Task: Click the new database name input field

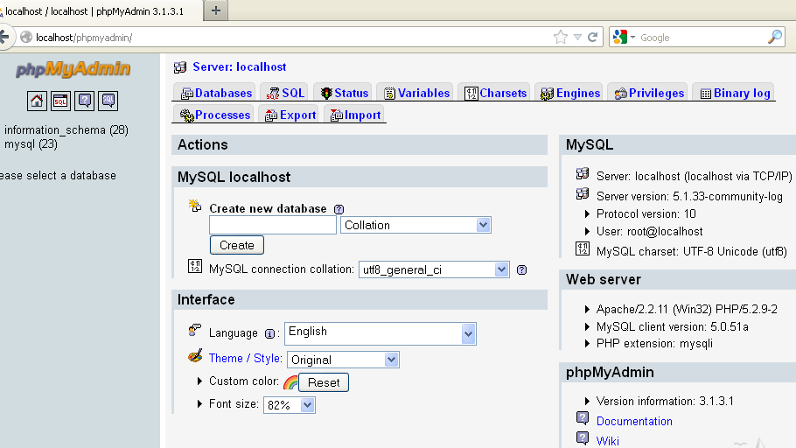Action: pyautogui.click(x=273, y=225)
